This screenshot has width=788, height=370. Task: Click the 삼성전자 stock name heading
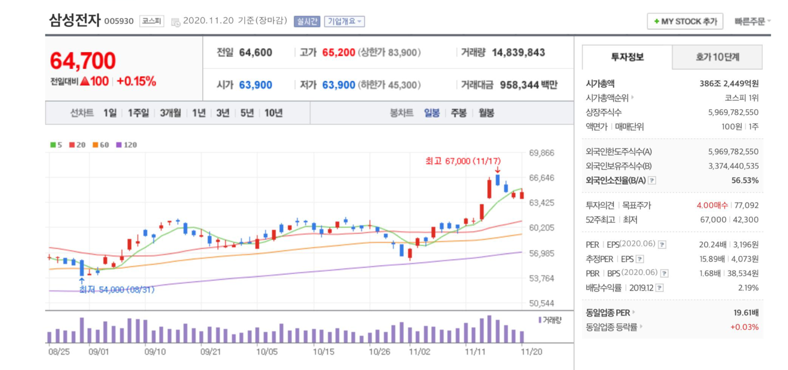74,20
